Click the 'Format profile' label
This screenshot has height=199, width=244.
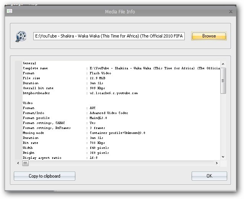[36, 118]
